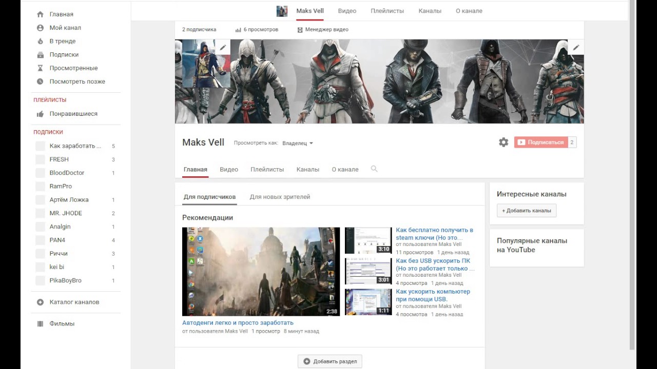Click the small channel avatar in the top bar
This screenshot has height=369, width=657.
282,11
